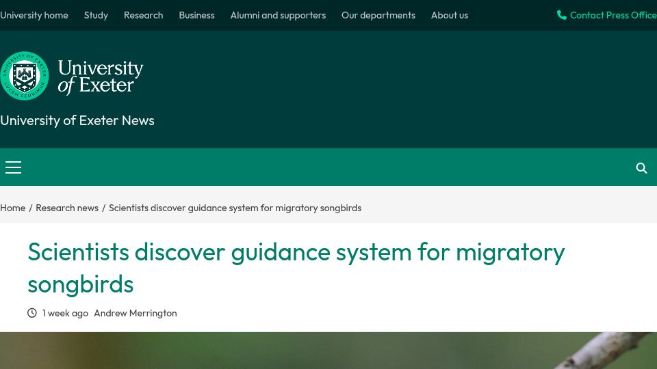Open the hamburger menu icon
Image resolution: width=657 pixels, height=369 pixels.
pos(14,167)
